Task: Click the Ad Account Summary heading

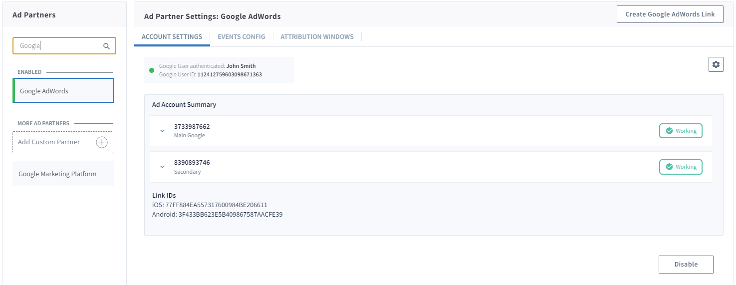Action: (184, 105)
